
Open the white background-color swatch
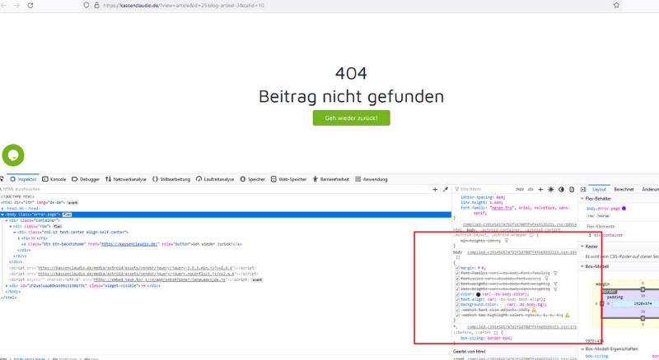502,305
